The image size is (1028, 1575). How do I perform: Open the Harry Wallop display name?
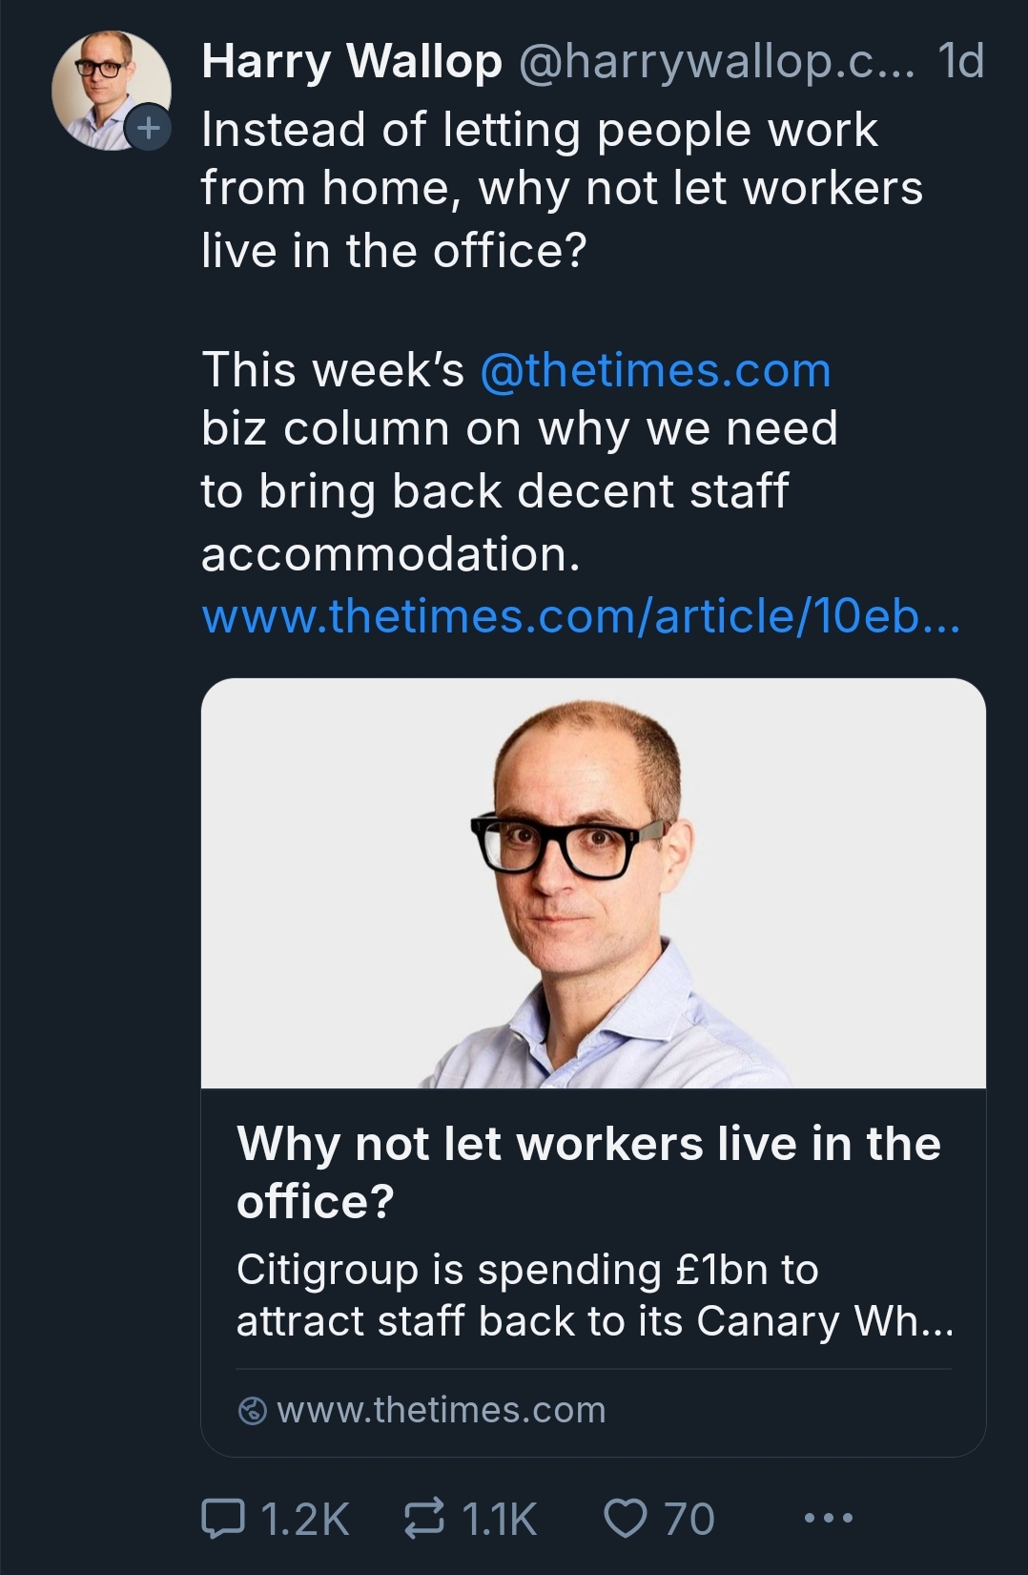coord(352,62)
